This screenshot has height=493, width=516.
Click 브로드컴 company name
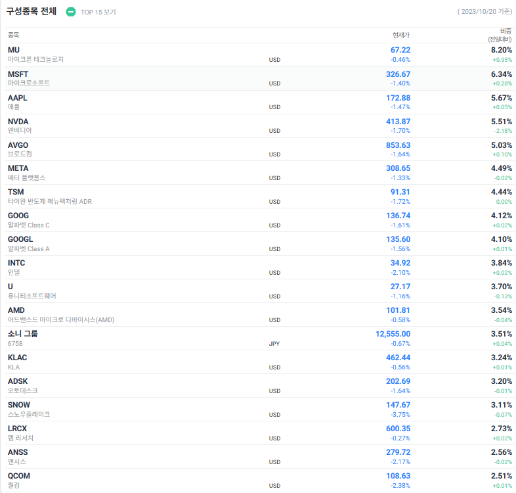[20, 154]
